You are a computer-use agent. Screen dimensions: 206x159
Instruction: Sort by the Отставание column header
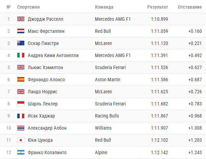[x=190, y=7]
